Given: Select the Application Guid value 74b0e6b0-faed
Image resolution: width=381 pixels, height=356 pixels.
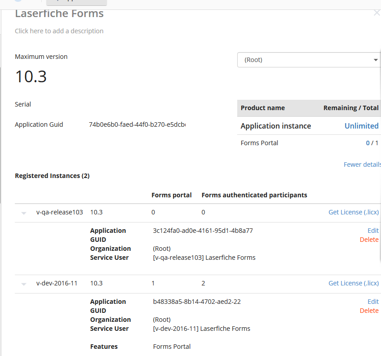Looking at the screenshot, I should pyautogui.click(x=137, y=125).
